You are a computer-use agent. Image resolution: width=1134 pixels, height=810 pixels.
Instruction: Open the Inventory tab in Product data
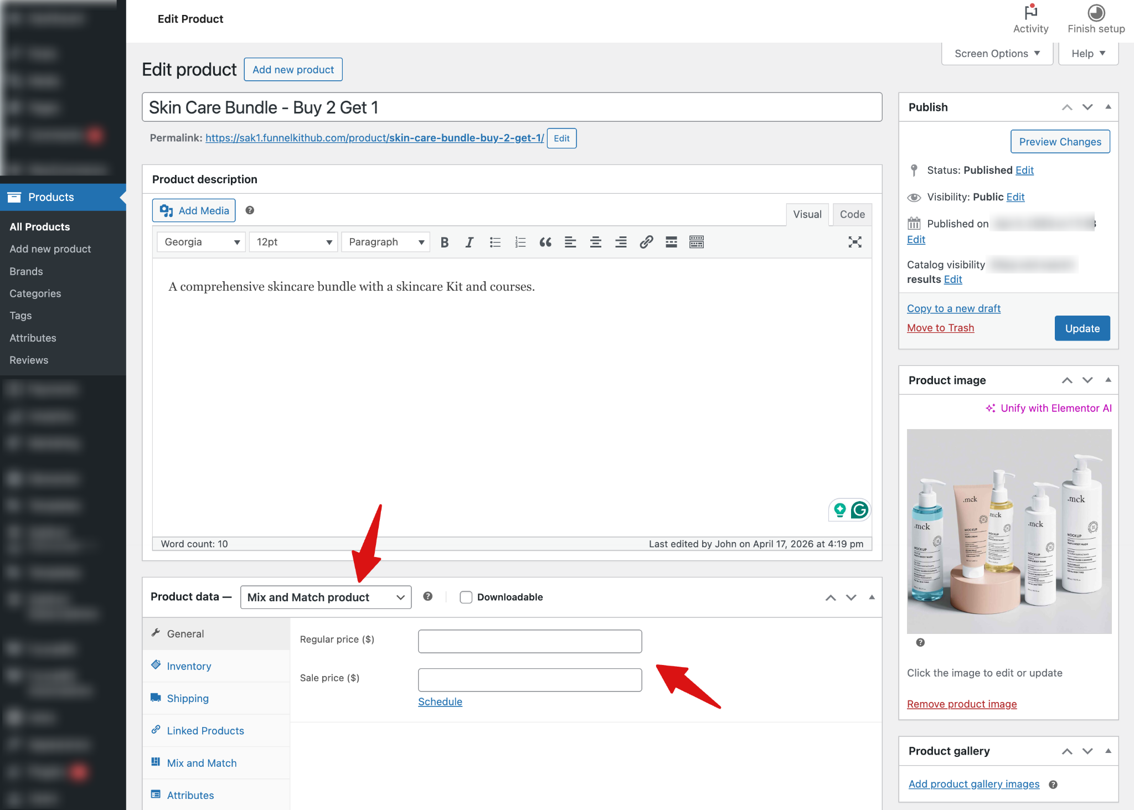coord(188,666)
